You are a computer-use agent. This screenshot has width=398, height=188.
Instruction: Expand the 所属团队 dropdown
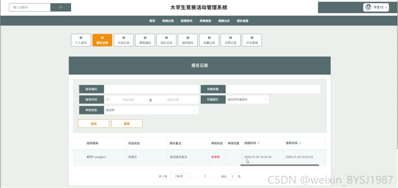tap(247, 99)
